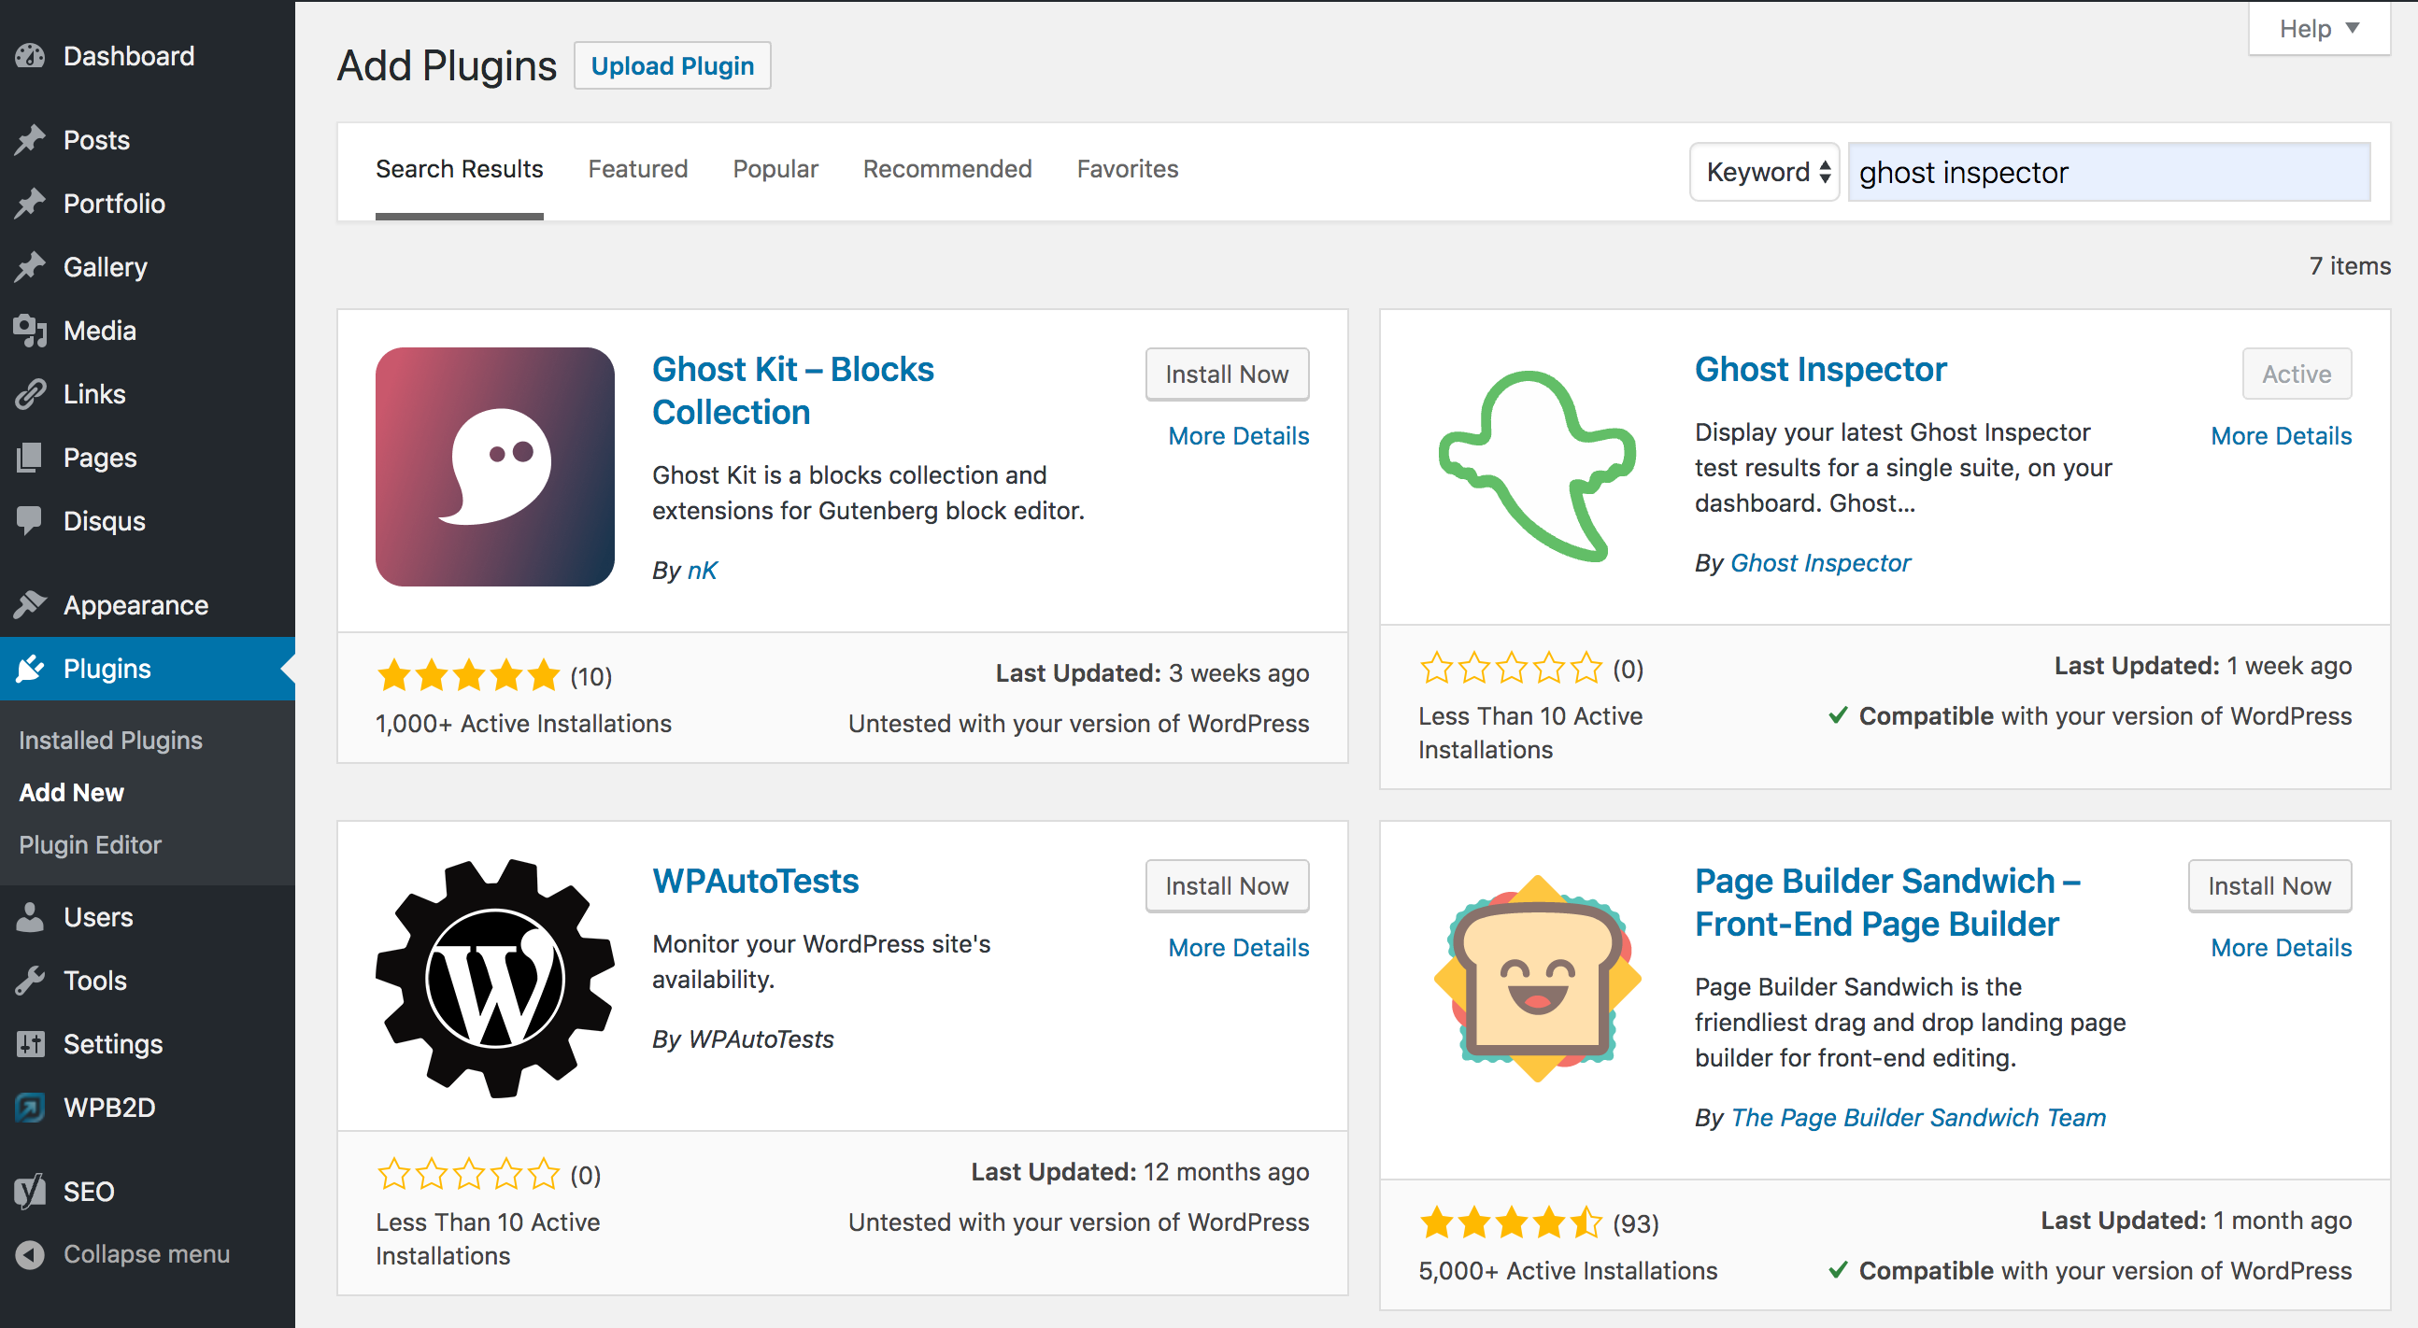Viewport: 2418px width, 1328px height.
Task: Click the Page Builder Sandwich toast logo
Action: 1538,979
